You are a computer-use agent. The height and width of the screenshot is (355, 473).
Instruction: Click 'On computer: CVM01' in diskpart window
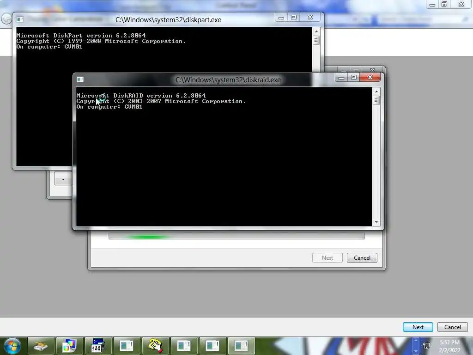49,47
